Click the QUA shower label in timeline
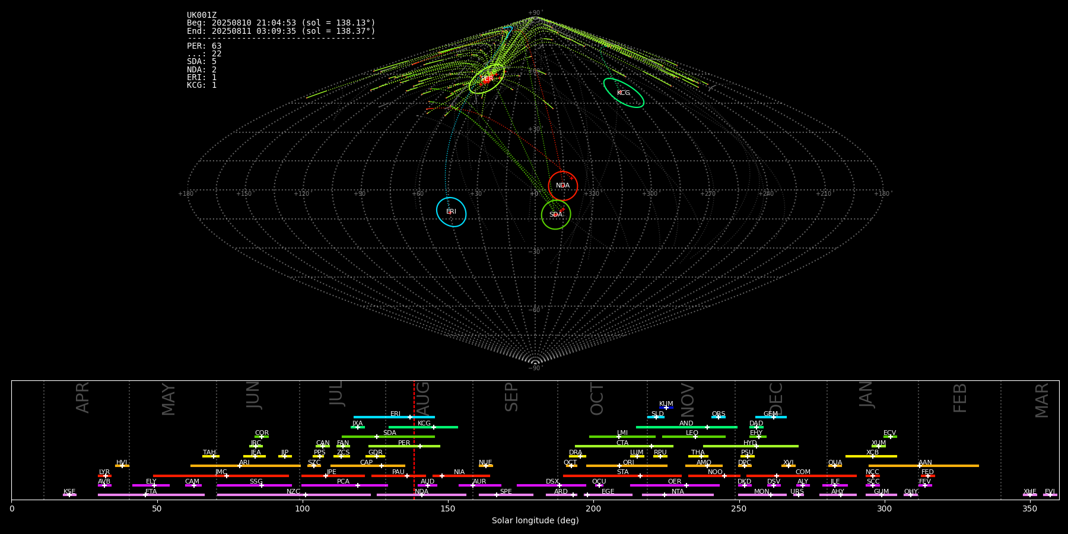Screen dimensions: 1068x534 pyautogui.click(x=835, y=463)
